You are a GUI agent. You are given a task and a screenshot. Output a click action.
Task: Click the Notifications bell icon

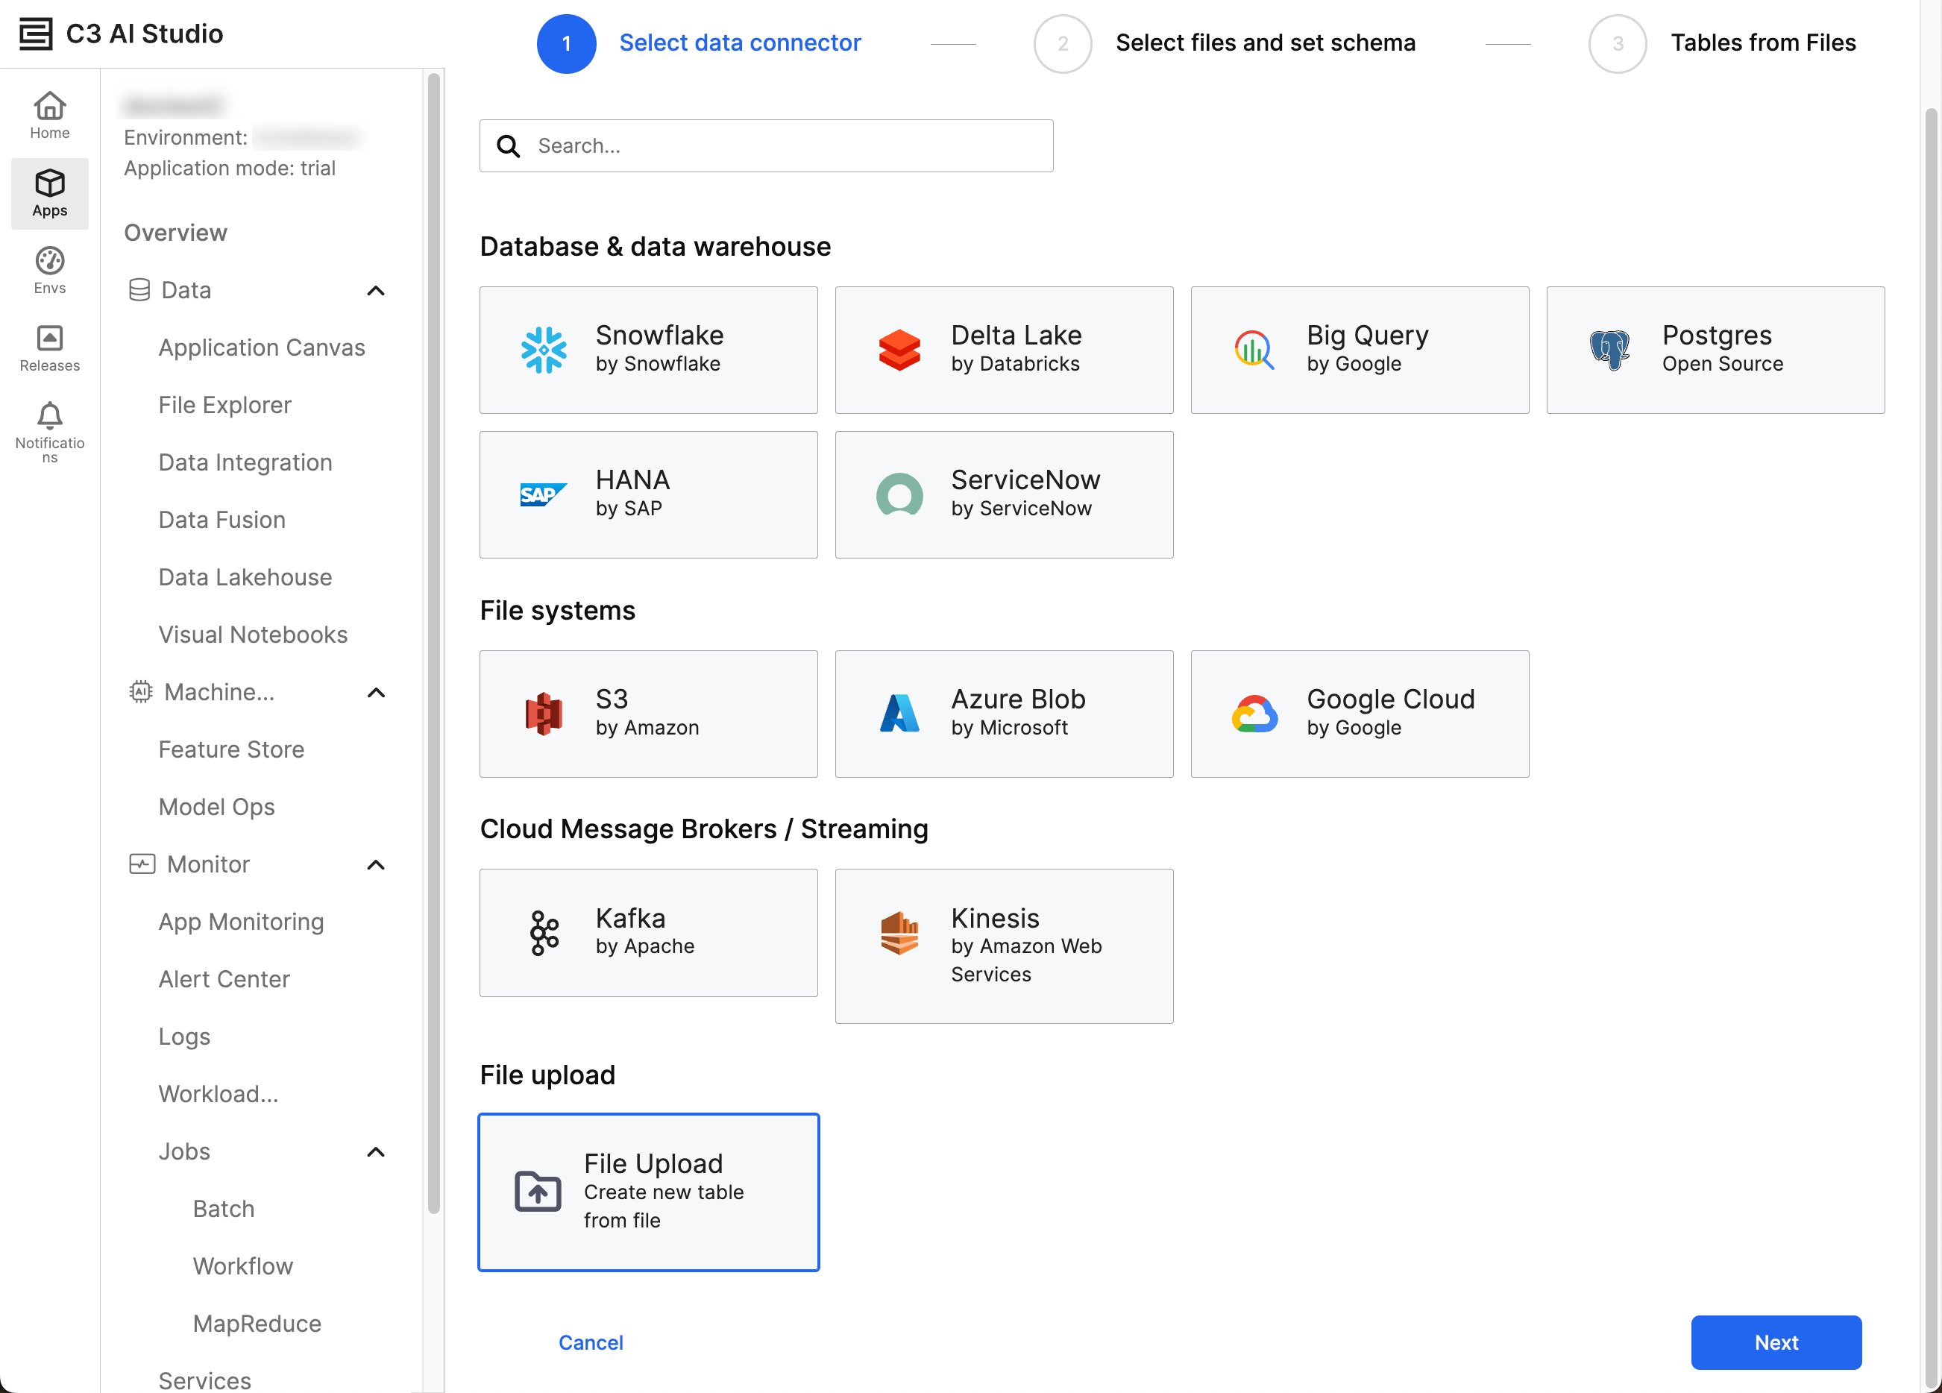(50, 417)
